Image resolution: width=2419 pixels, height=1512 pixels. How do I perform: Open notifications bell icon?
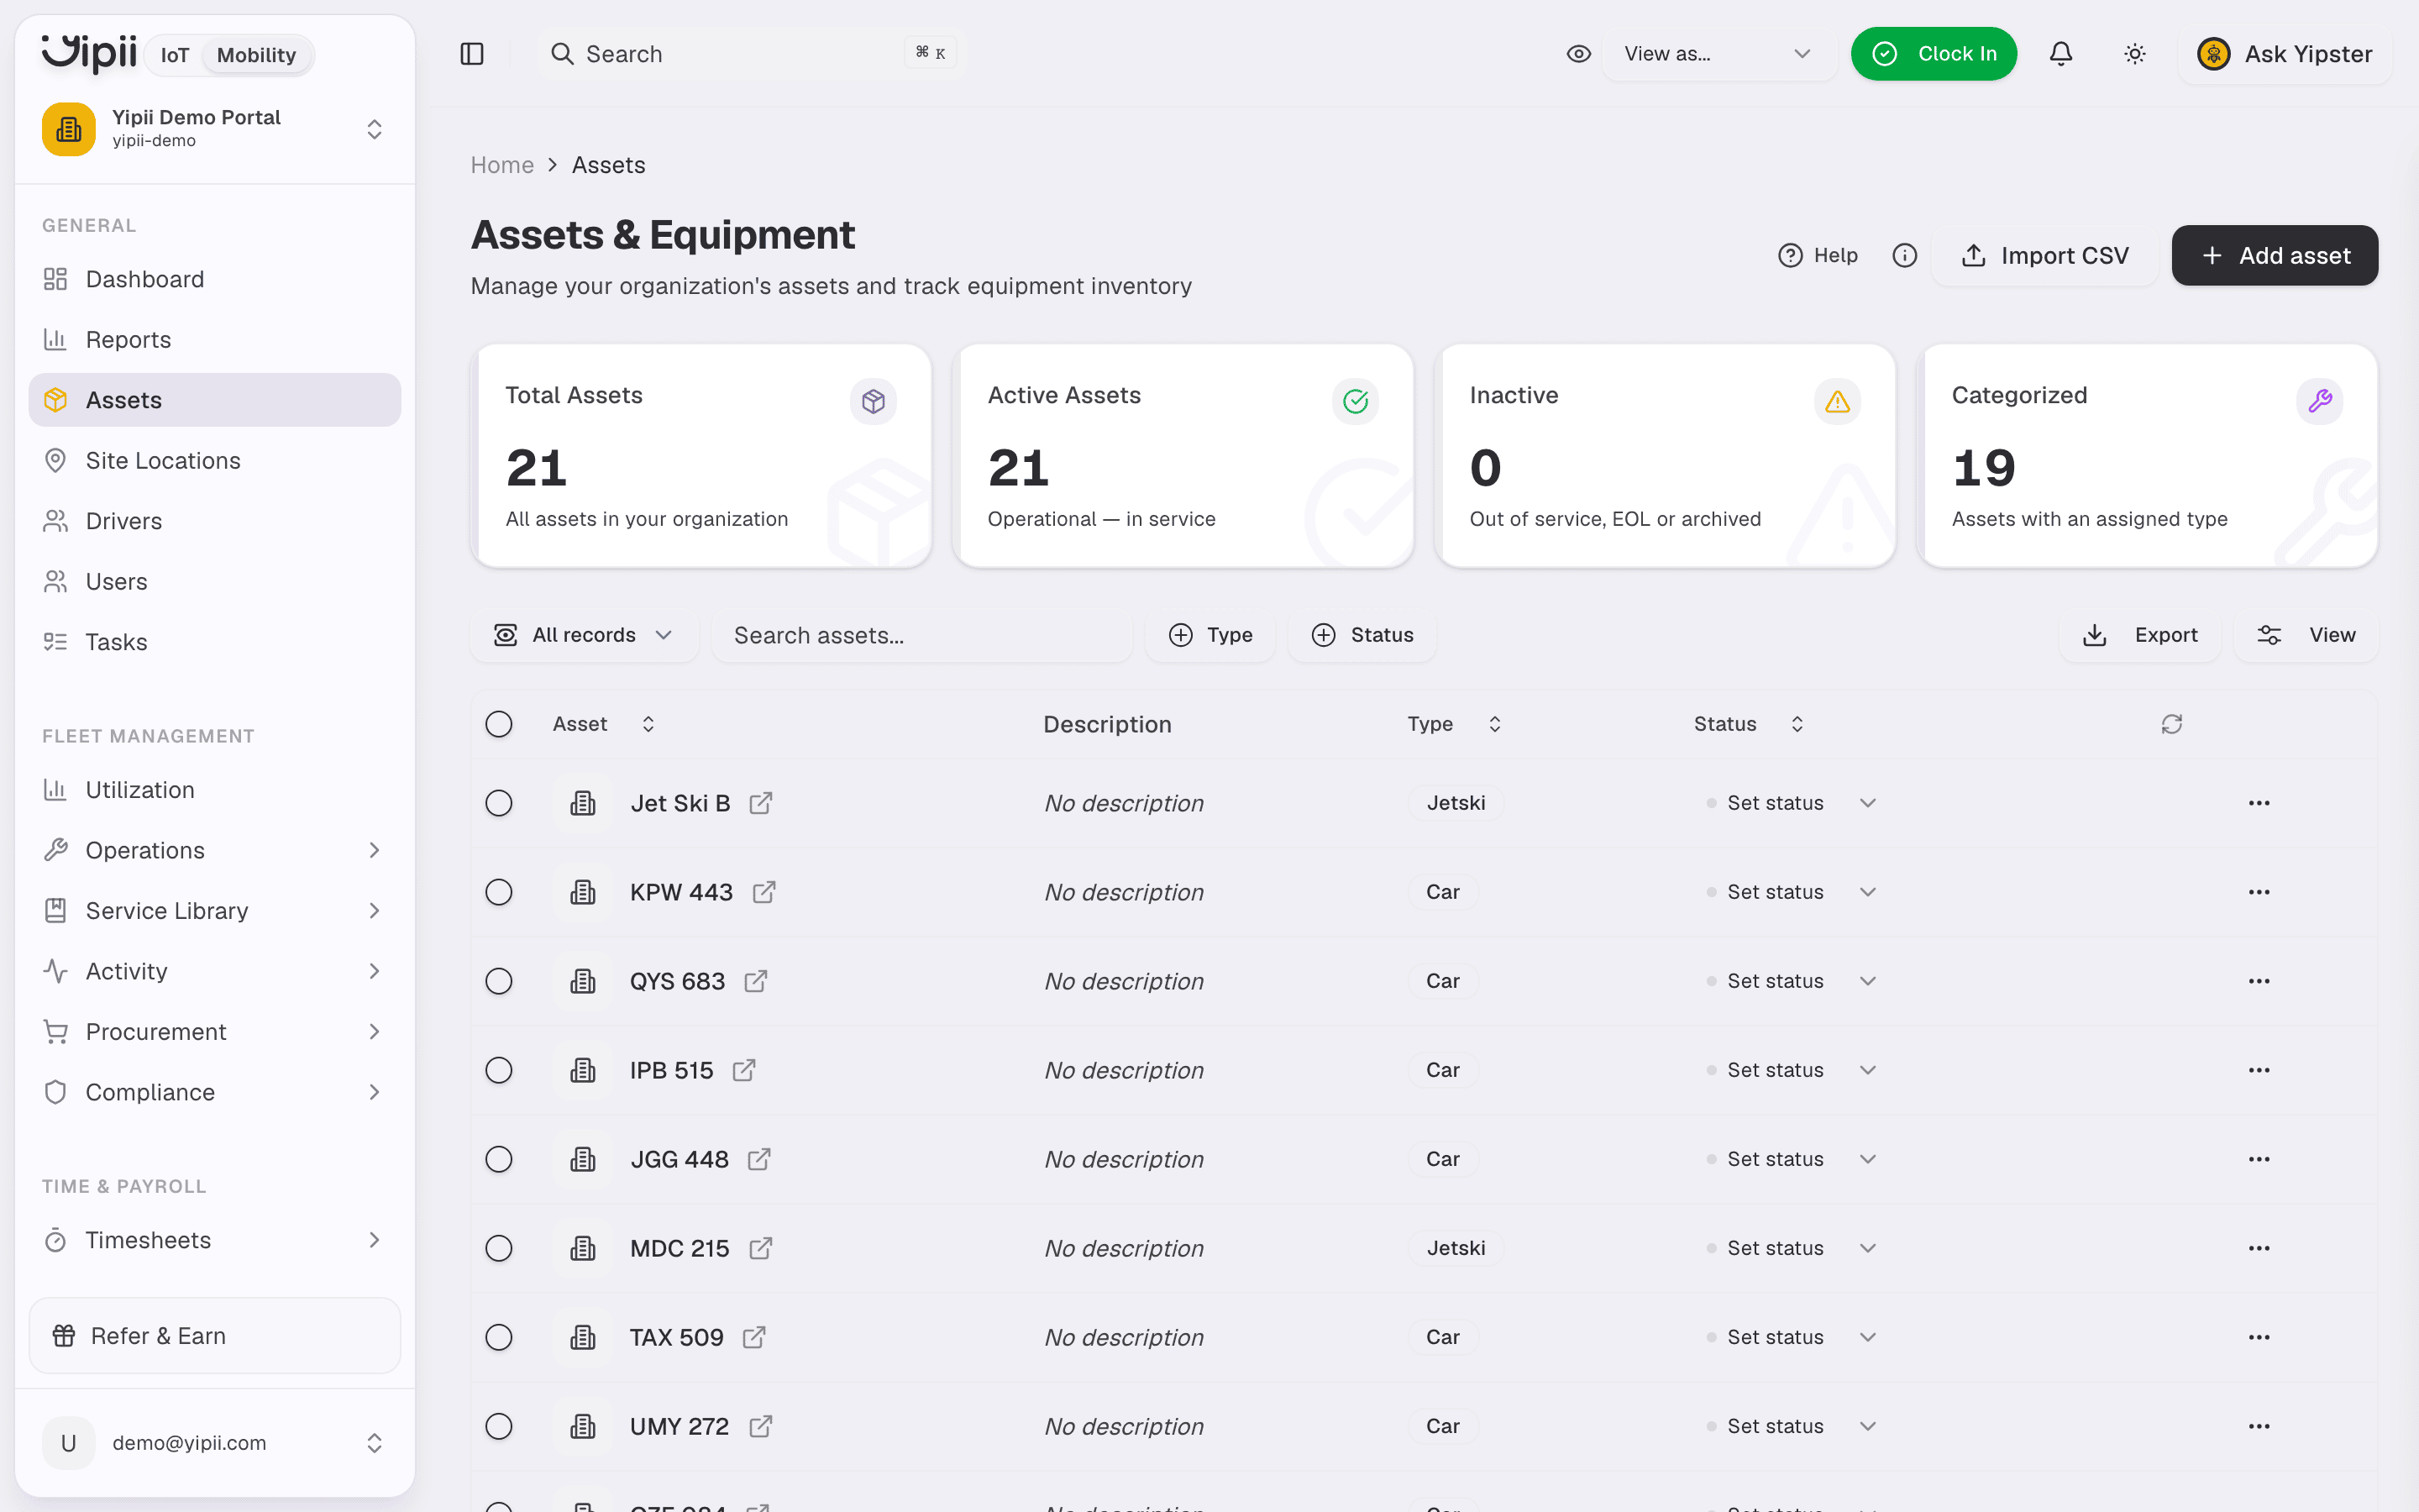click(2060, 54)
